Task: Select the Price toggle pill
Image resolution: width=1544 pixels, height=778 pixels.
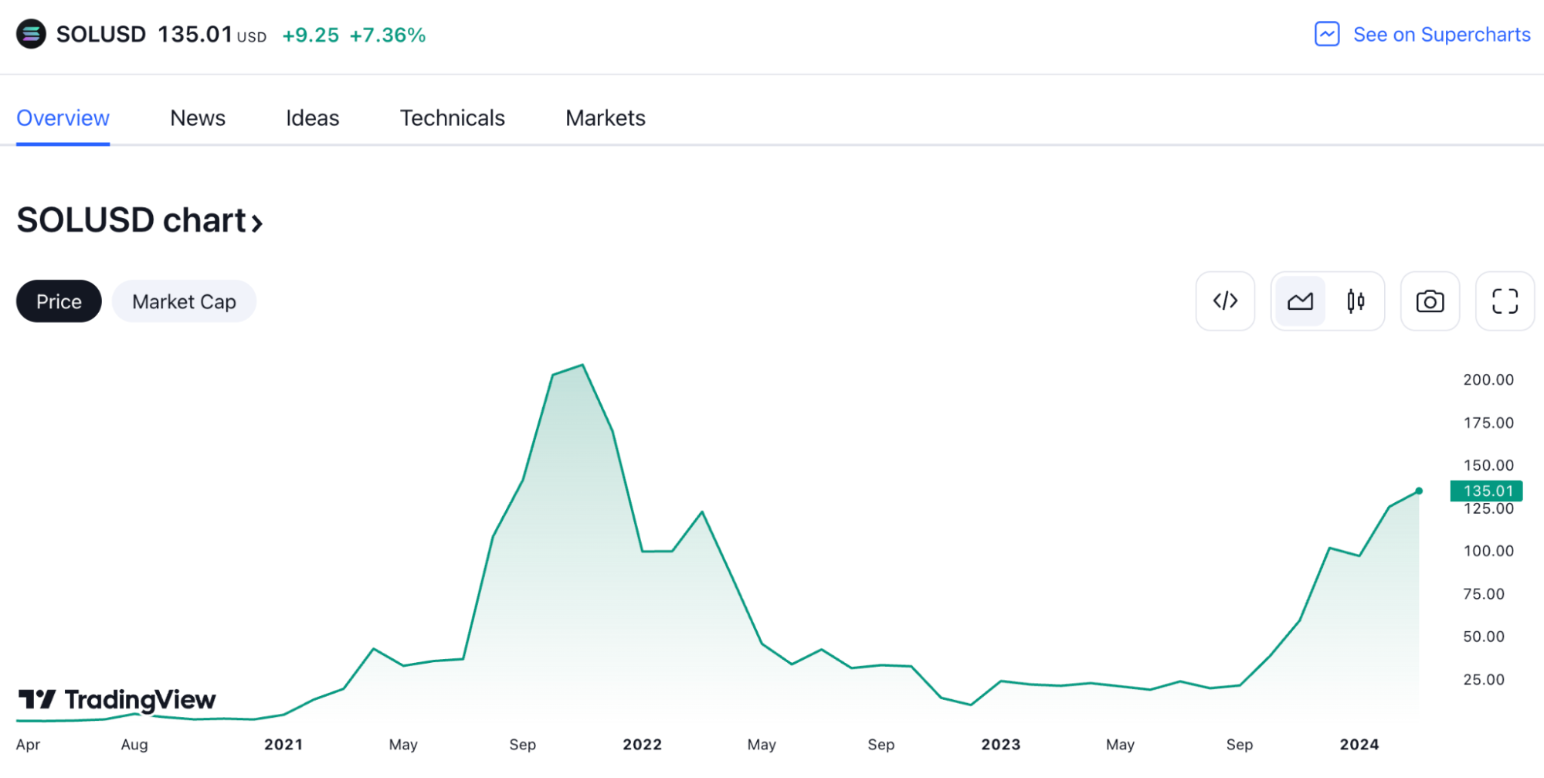Action: pos(59,301)
